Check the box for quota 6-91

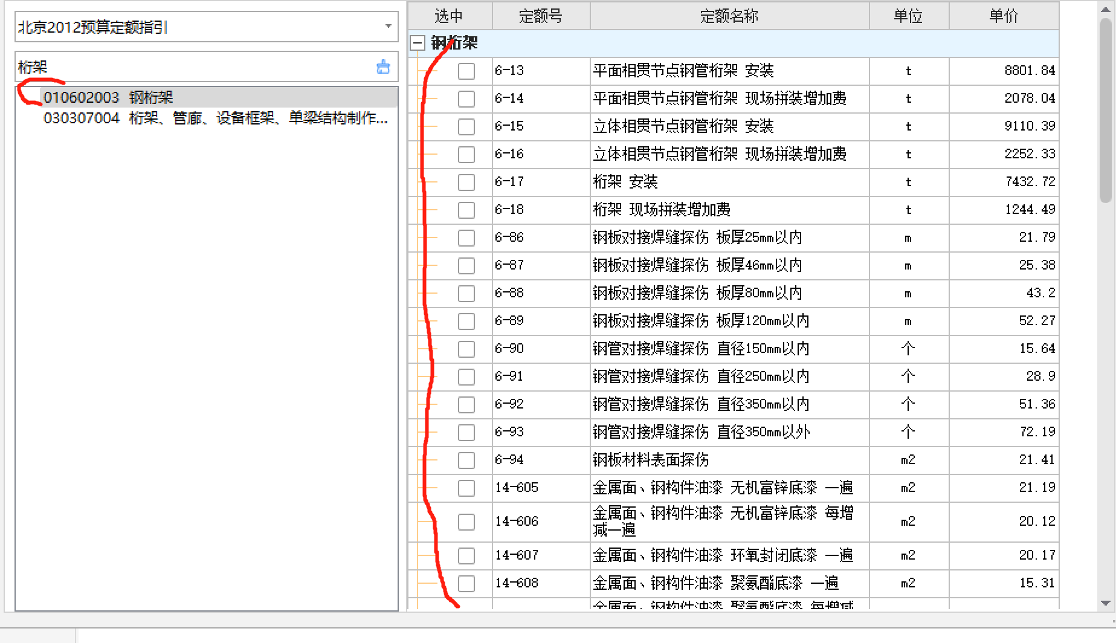(x=466, y=376)
